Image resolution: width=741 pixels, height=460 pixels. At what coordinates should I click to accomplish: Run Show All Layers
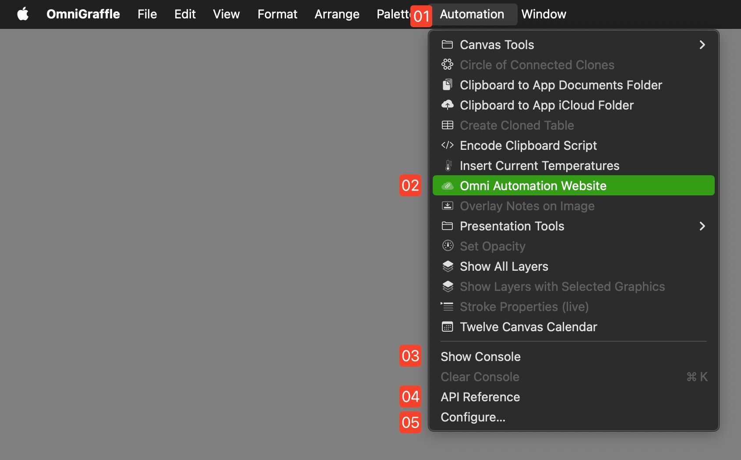573,266
